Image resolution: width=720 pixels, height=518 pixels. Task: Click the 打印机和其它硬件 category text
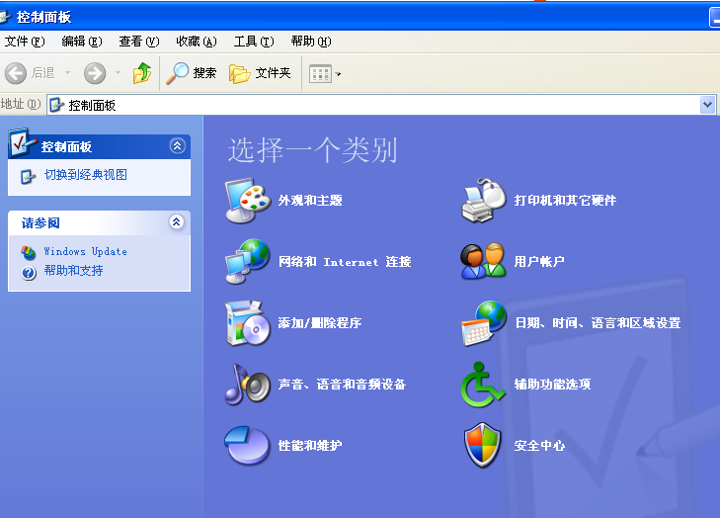[565, 201]
